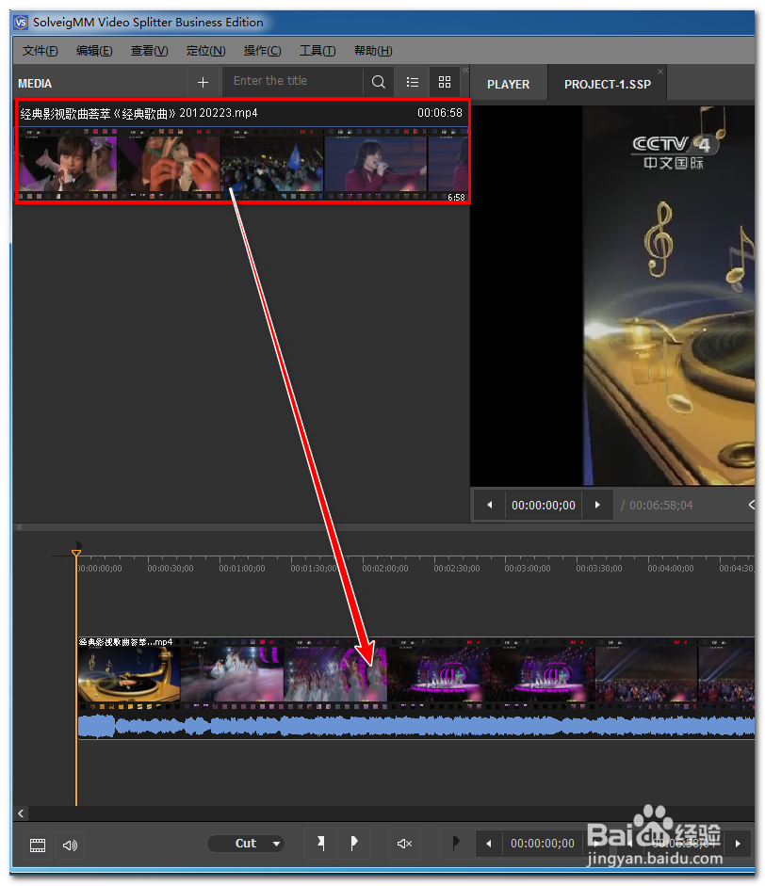The image size is (765, 886).
Task: Click the player total duration 00:06:58;04
Action: [x=661, y=506]
